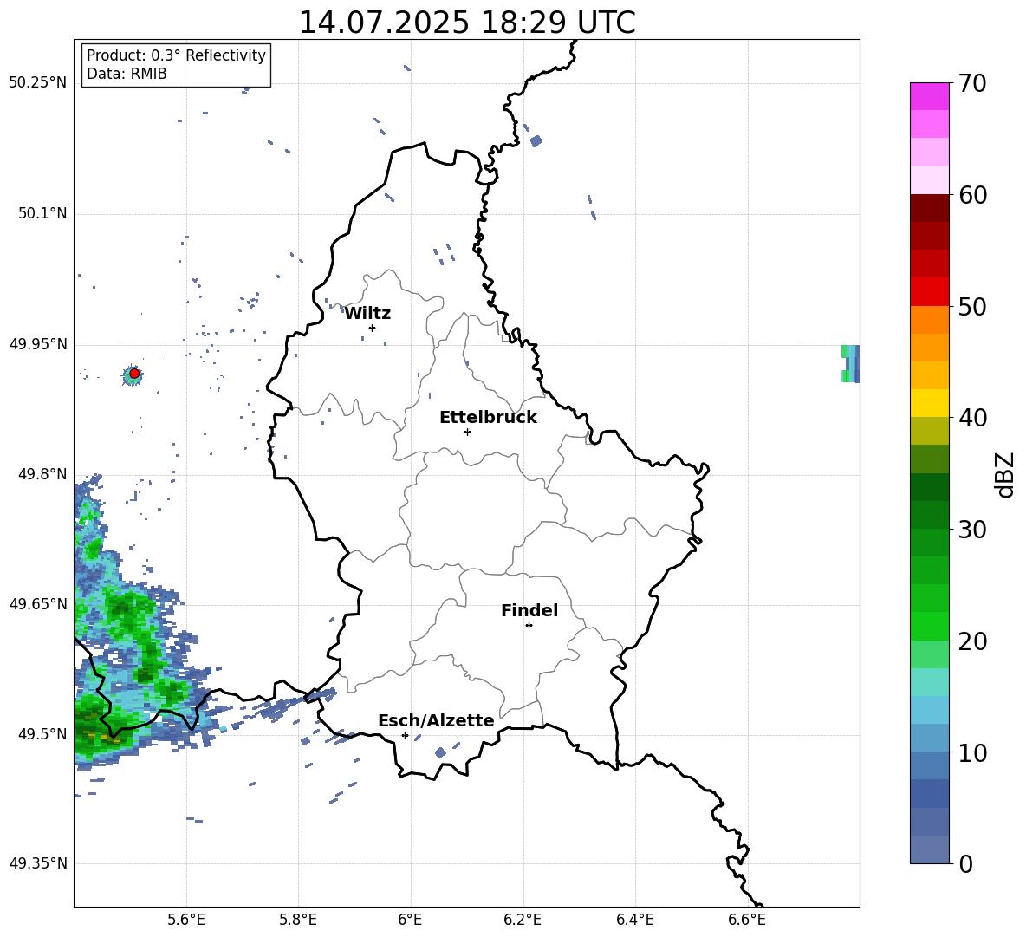Click the Wiltz city label

(x=367, y=314)
